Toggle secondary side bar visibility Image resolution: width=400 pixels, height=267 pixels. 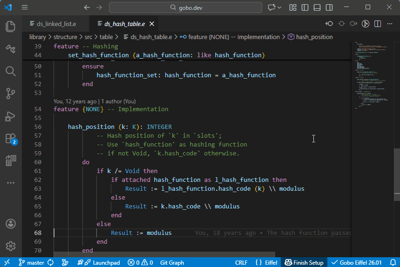point(329,7)
